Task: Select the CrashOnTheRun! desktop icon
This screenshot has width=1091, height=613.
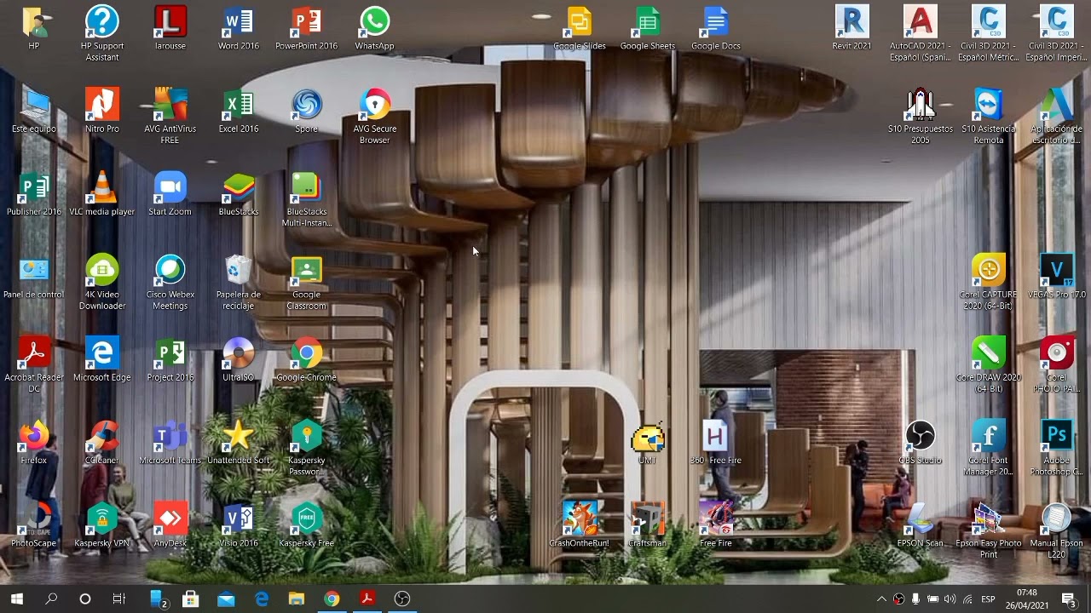Action: pos(580,524)
